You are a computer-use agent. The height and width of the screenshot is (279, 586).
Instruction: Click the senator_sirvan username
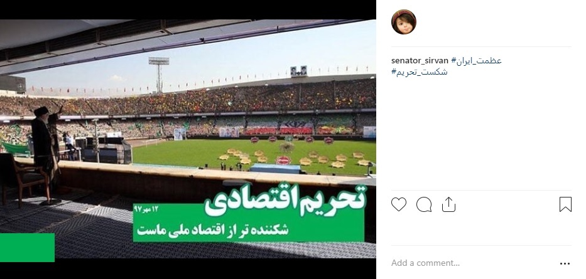[420, 60]
